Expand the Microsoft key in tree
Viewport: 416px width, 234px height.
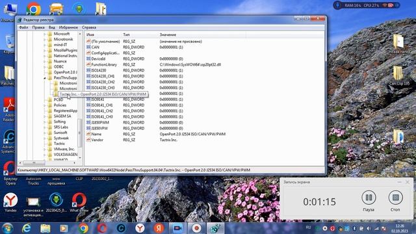coord(45,34)
